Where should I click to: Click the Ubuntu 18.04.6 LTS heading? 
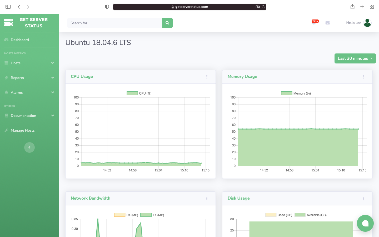(98, 43)
